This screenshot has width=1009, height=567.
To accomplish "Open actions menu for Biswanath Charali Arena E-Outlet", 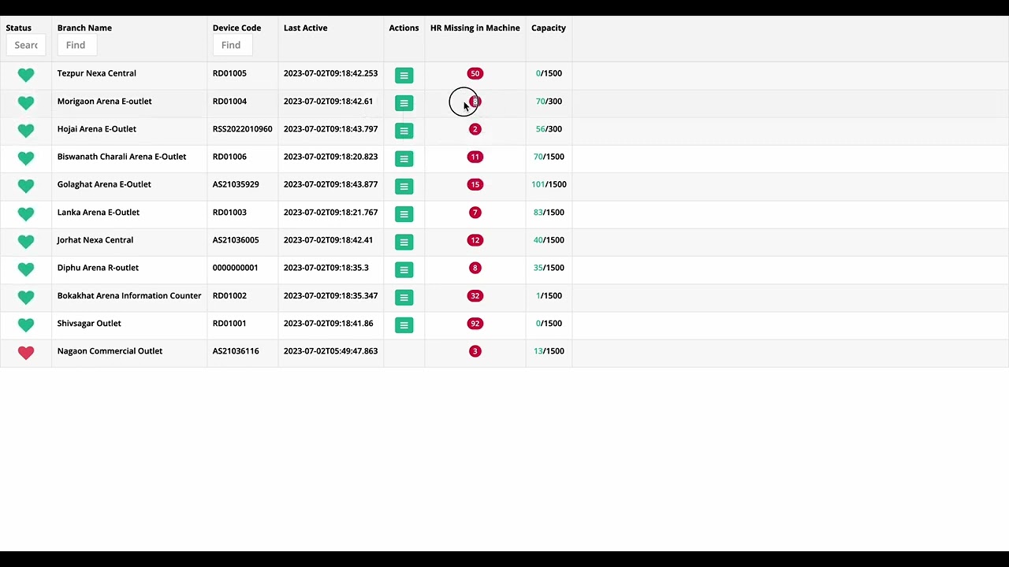I will [x=404, y=159].
